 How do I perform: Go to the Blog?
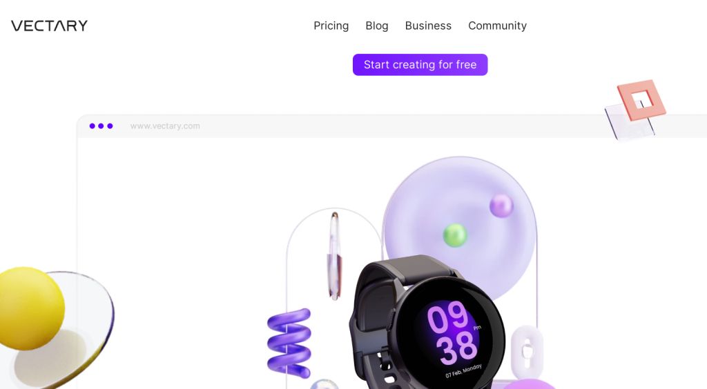point(376,26)
